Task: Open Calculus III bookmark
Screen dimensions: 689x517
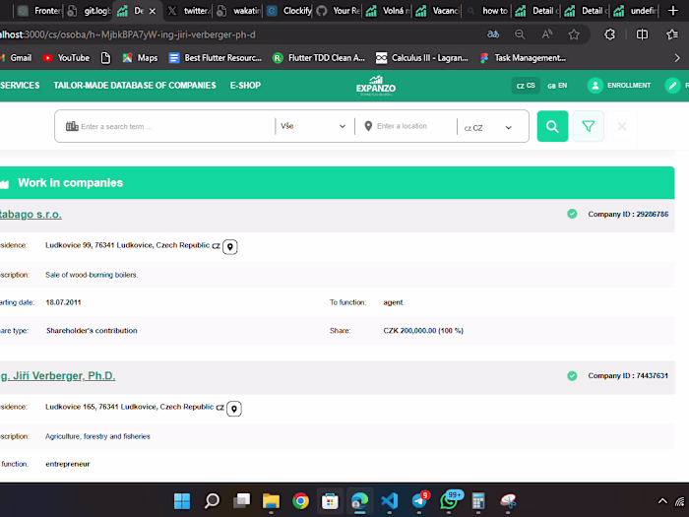Action: click(422, 58)
